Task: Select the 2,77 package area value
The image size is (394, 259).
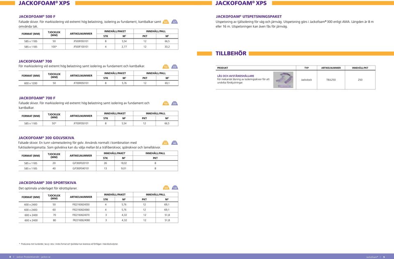Action: point(124,47)
